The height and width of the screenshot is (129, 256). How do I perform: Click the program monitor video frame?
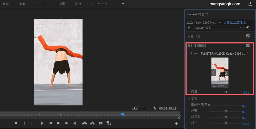(58, 62)
